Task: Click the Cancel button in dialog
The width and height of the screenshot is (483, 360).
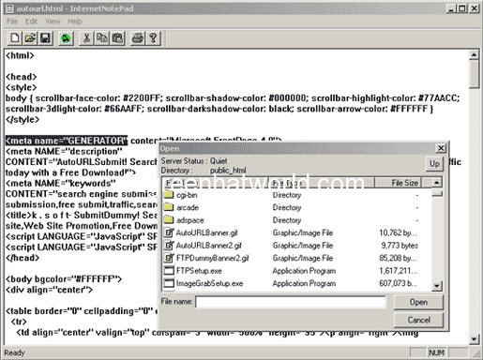Action: [x=418, y=320]
